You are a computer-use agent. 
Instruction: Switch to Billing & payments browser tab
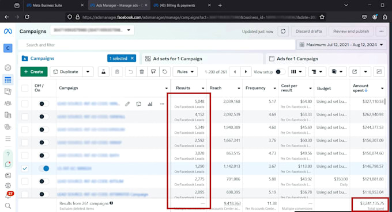[x=178, y=5]
